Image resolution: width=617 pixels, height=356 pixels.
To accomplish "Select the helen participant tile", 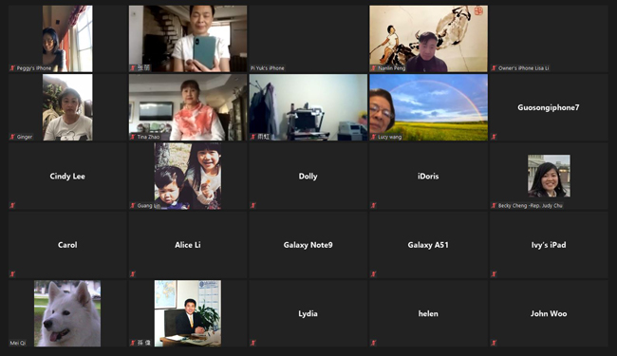I will 428,313.
